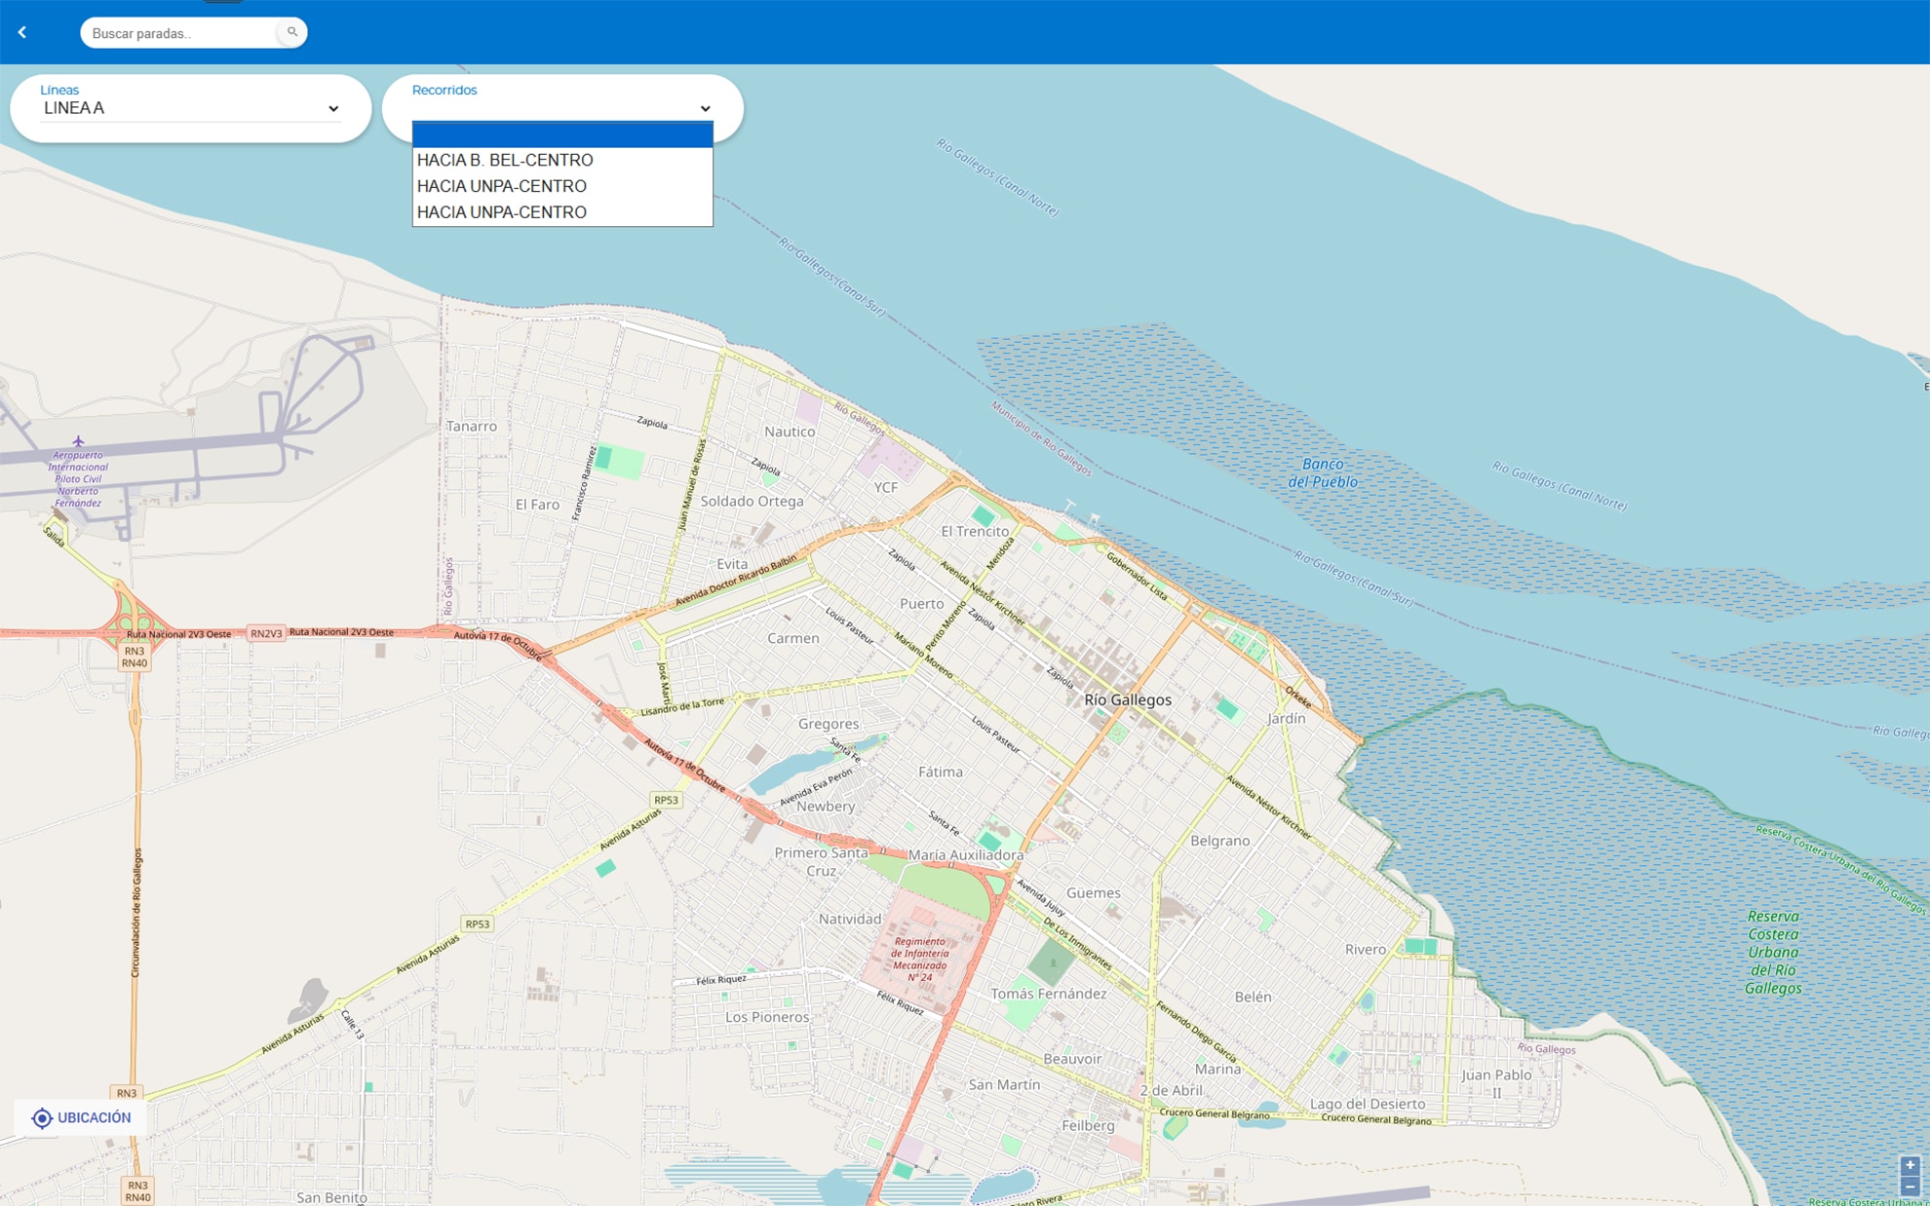Click the RN2V3 route shield
This screenshot has width=1930, height=1206.
click(266, 633)
